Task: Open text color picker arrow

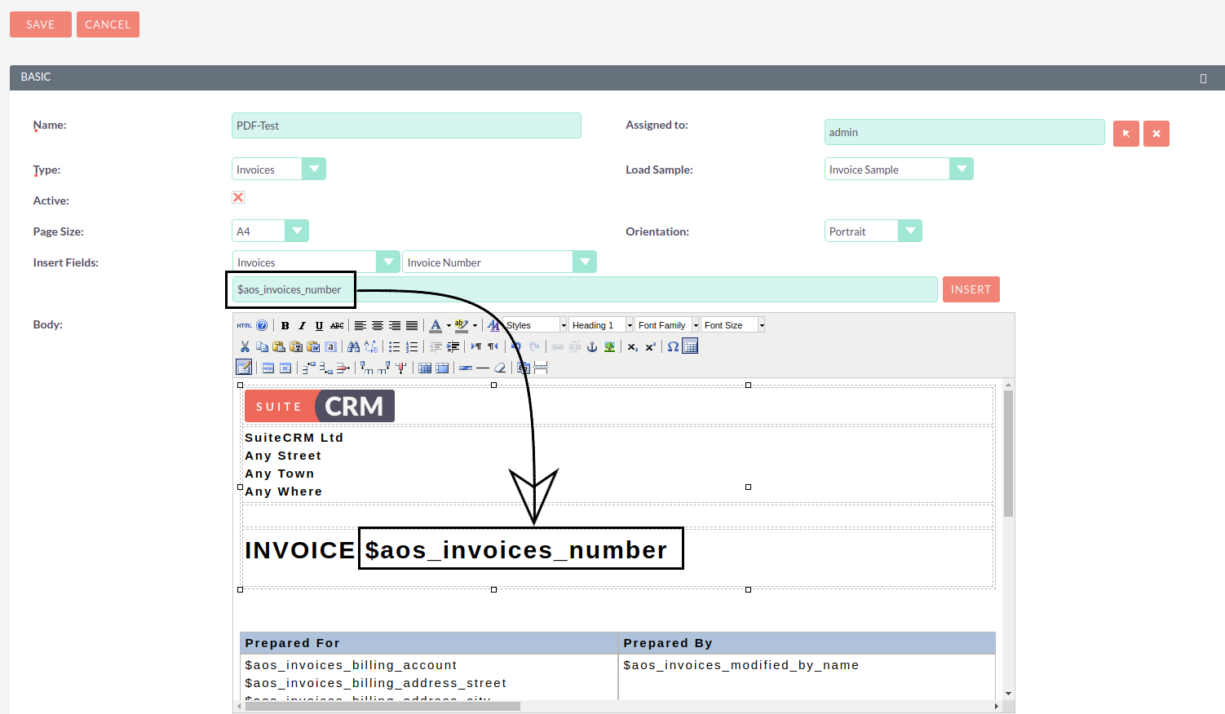Action: click(x=449, y=325)
